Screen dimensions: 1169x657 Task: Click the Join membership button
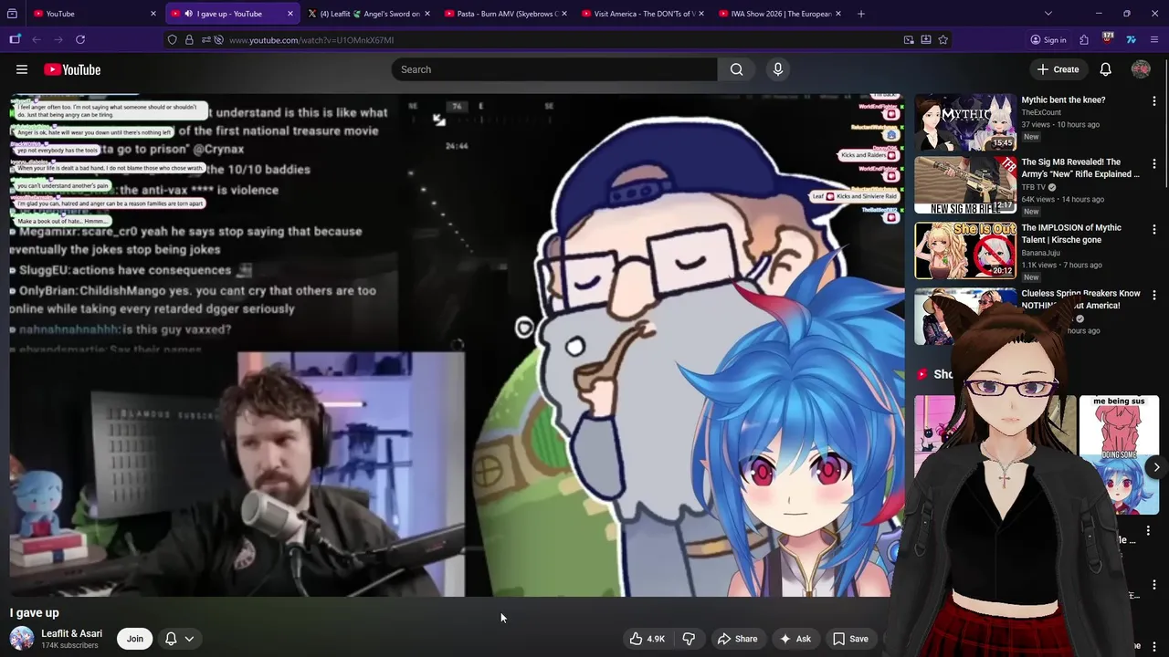pyautogui.click(x=135, y=639)
